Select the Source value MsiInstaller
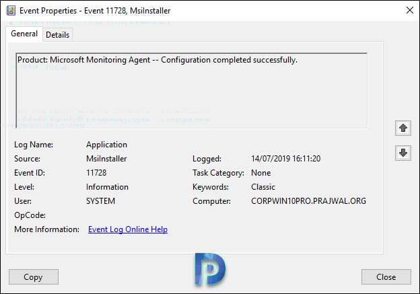The width and height of the screenshot is (420, 294). [x=106, y=159]
